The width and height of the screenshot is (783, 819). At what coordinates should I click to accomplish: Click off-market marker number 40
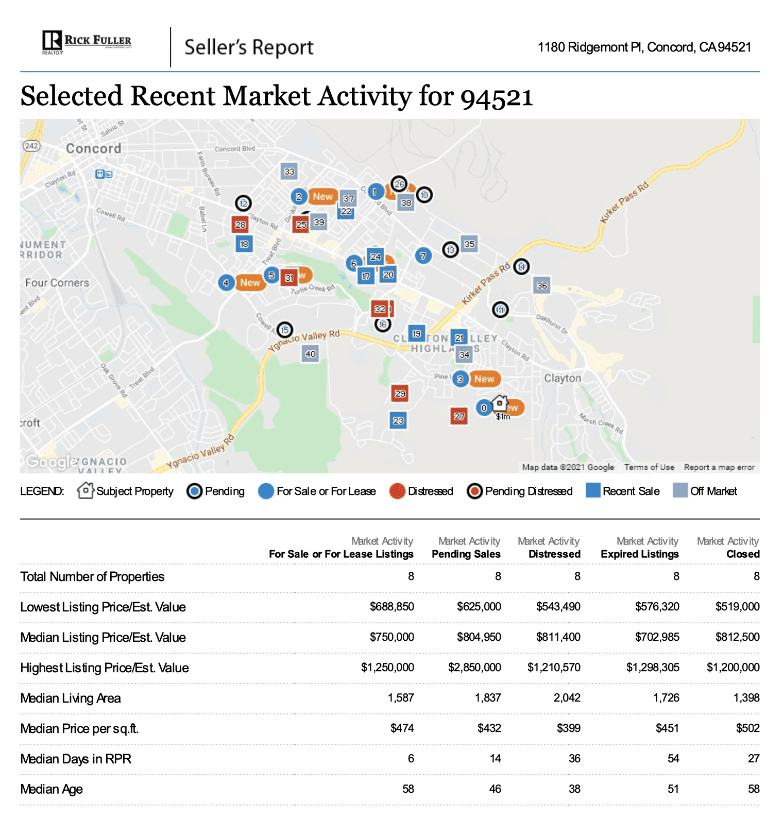310,354
